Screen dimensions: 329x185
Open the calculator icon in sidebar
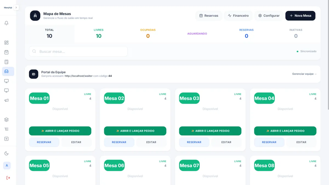(x=7, y=62)
